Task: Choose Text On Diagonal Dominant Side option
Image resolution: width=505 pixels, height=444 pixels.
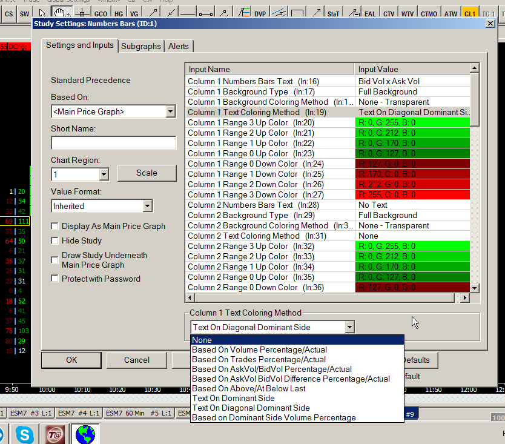Action: (297, 408)
